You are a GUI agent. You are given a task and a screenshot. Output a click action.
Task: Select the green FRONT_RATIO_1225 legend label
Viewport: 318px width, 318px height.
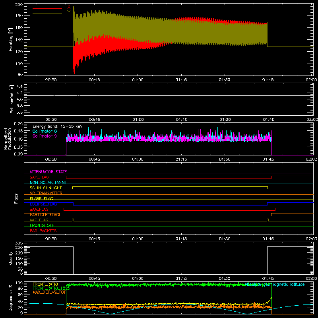point(51,288)
